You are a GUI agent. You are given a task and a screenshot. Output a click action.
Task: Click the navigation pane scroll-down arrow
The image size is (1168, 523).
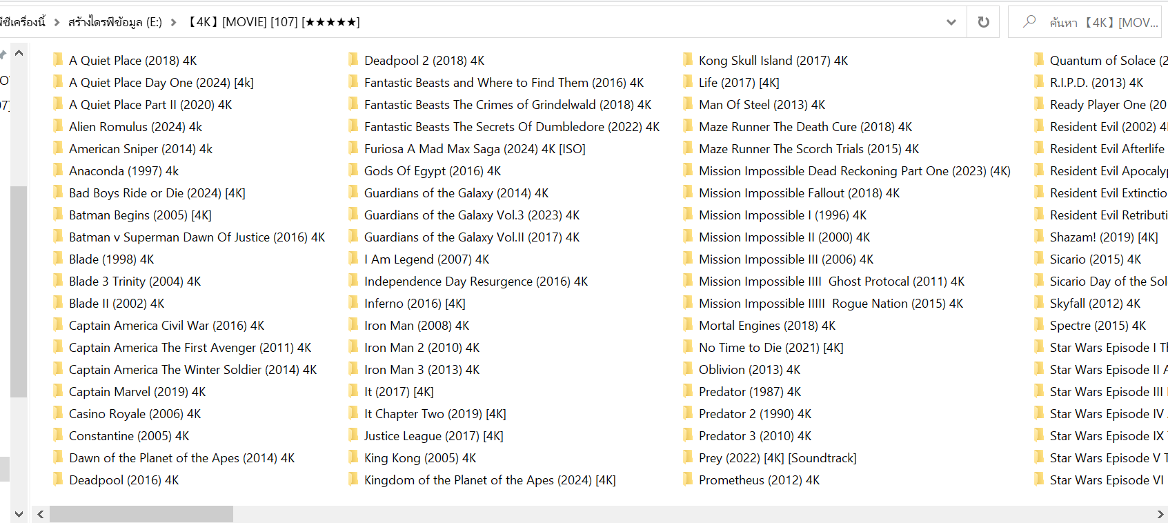[19, 514]
